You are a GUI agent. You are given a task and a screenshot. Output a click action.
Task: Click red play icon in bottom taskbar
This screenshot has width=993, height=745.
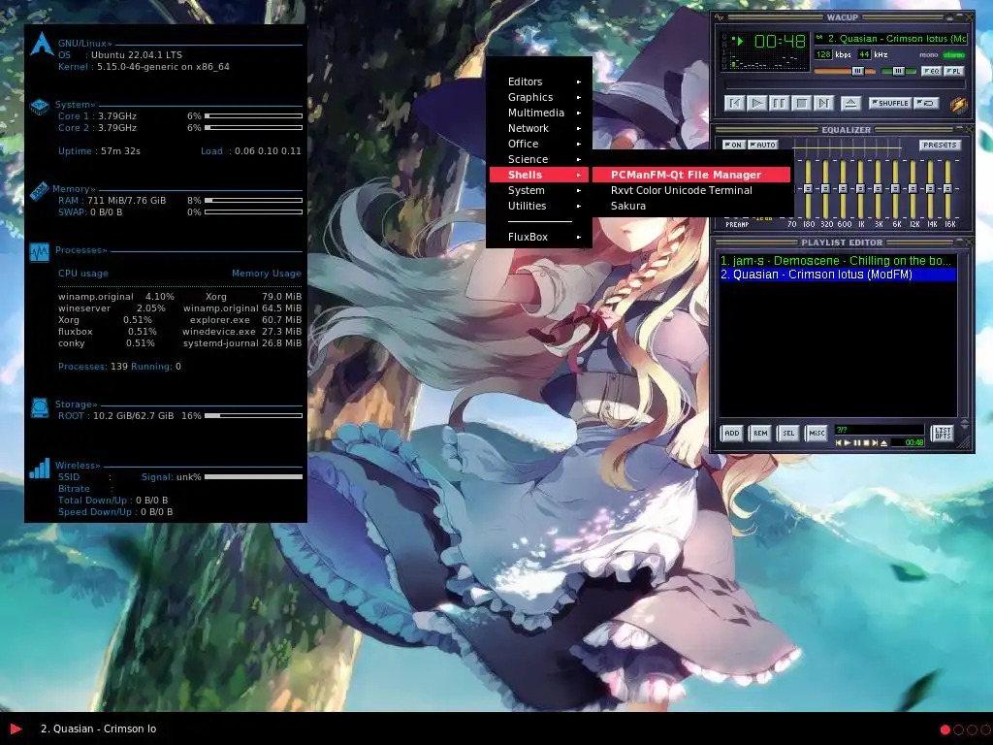coord(16,729)
